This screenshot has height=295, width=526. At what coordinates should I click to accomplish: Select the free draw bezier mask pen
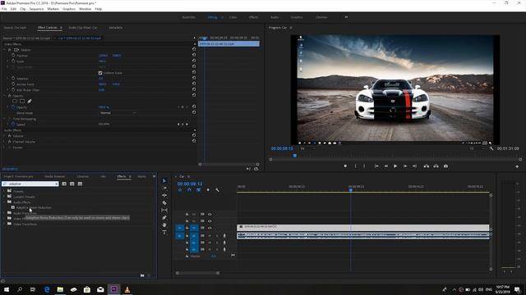click(x=30, y=101)
